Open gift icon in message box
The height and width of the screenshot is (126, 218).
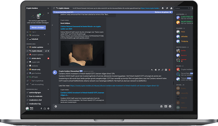tap(161, 107)
